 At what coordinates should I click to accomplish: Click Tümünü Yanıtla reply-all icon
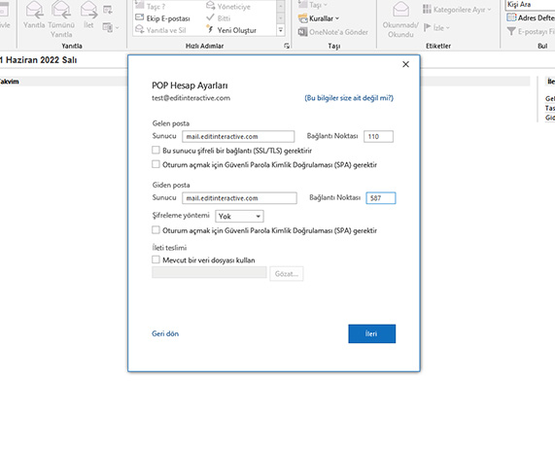click(x=61, y=10)
